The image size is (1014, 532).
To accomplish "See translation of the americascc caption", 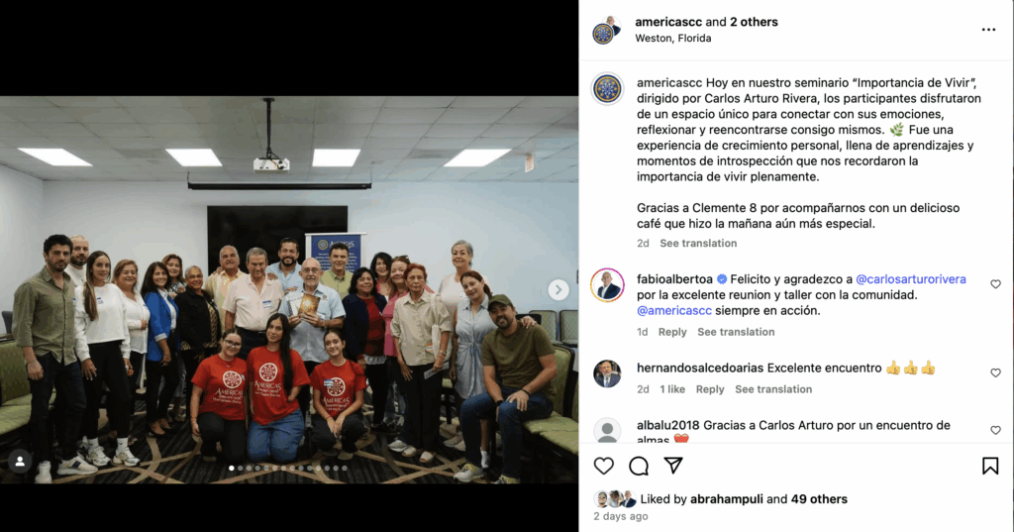I will coord(698,244).
